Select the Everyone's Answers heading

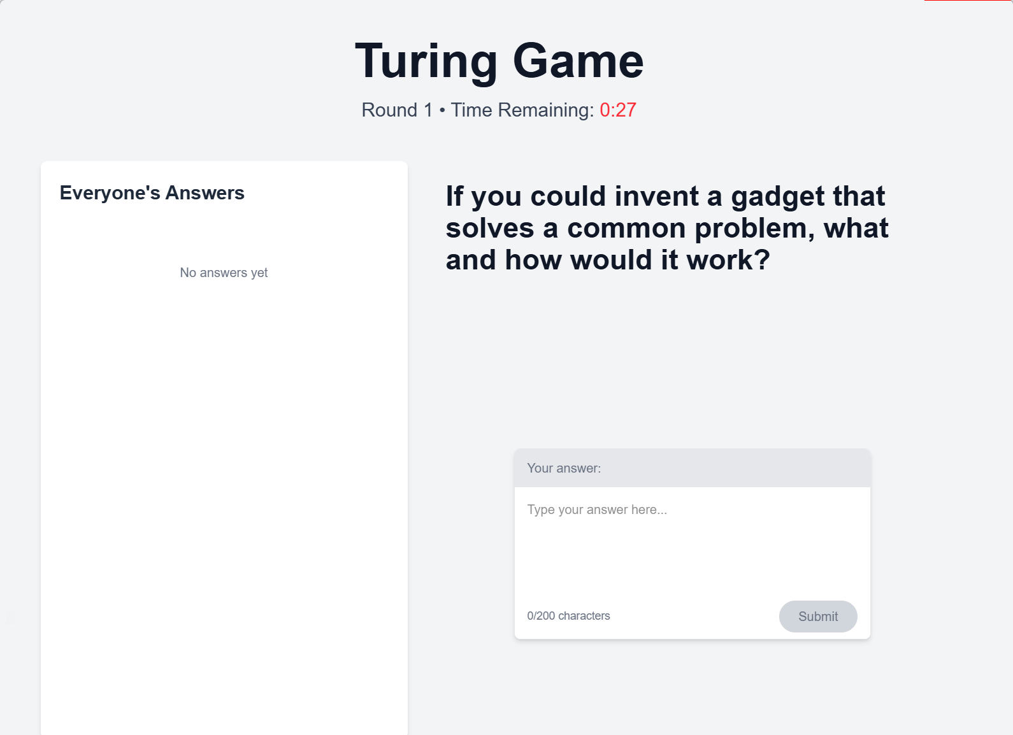click(152, 192)
